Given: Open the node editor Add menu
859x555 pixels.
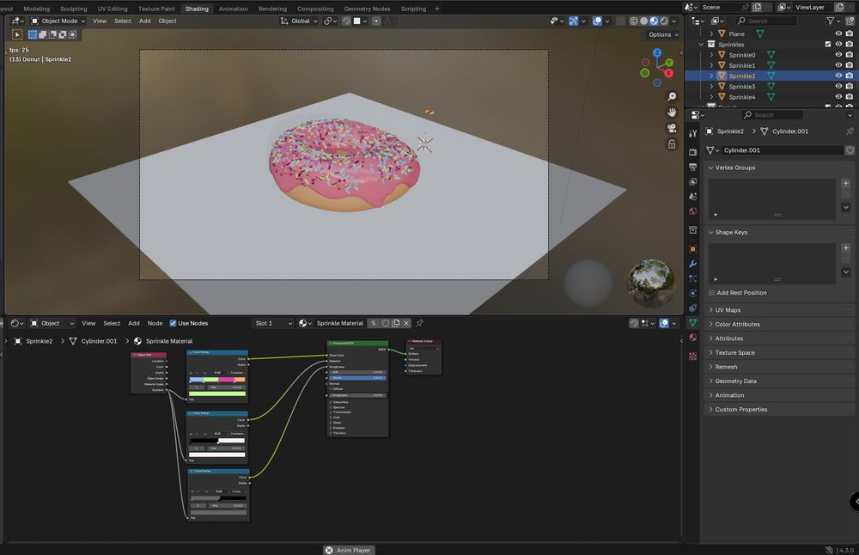Looking at the screenshot, I should click(134, 323).
